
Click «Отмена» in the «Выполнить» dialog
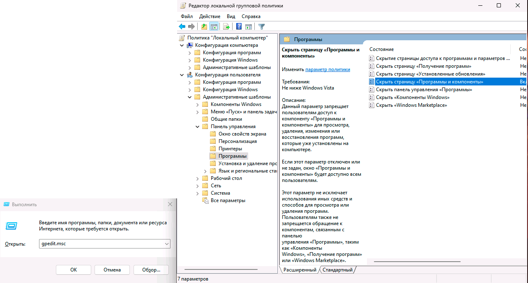(x=112, y=270)
